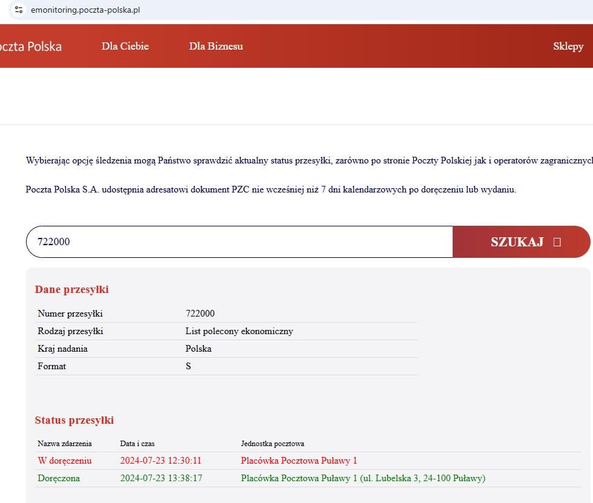
Task: Click the List polecony ekonomiczny value
Action: tap(239, 331)
